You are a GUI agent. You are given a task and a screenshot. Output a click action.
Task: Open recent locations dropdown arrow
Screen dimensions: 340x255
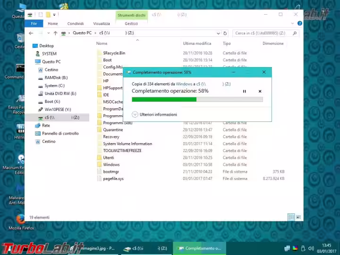coord(49,33)
